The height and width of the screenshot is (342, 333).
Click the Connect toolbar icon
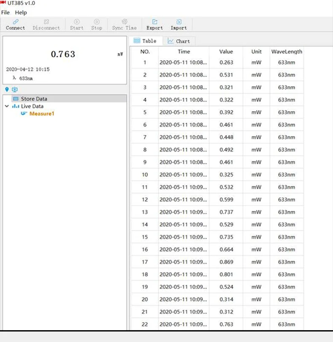tap(16, 21)
